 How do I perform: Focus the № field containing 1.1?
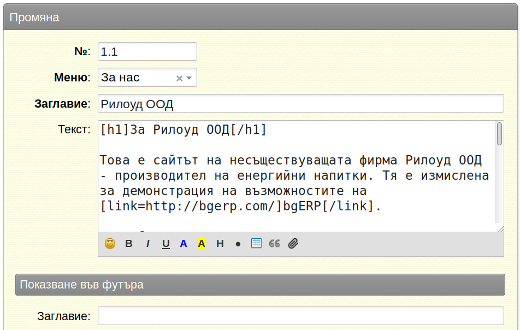(147, 51)
